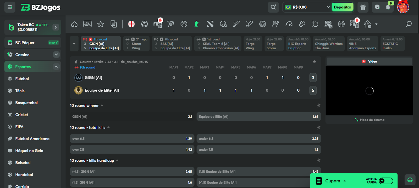Select the NBA 2K24 icon
419x188 pixels.
(x=328, y=24)
